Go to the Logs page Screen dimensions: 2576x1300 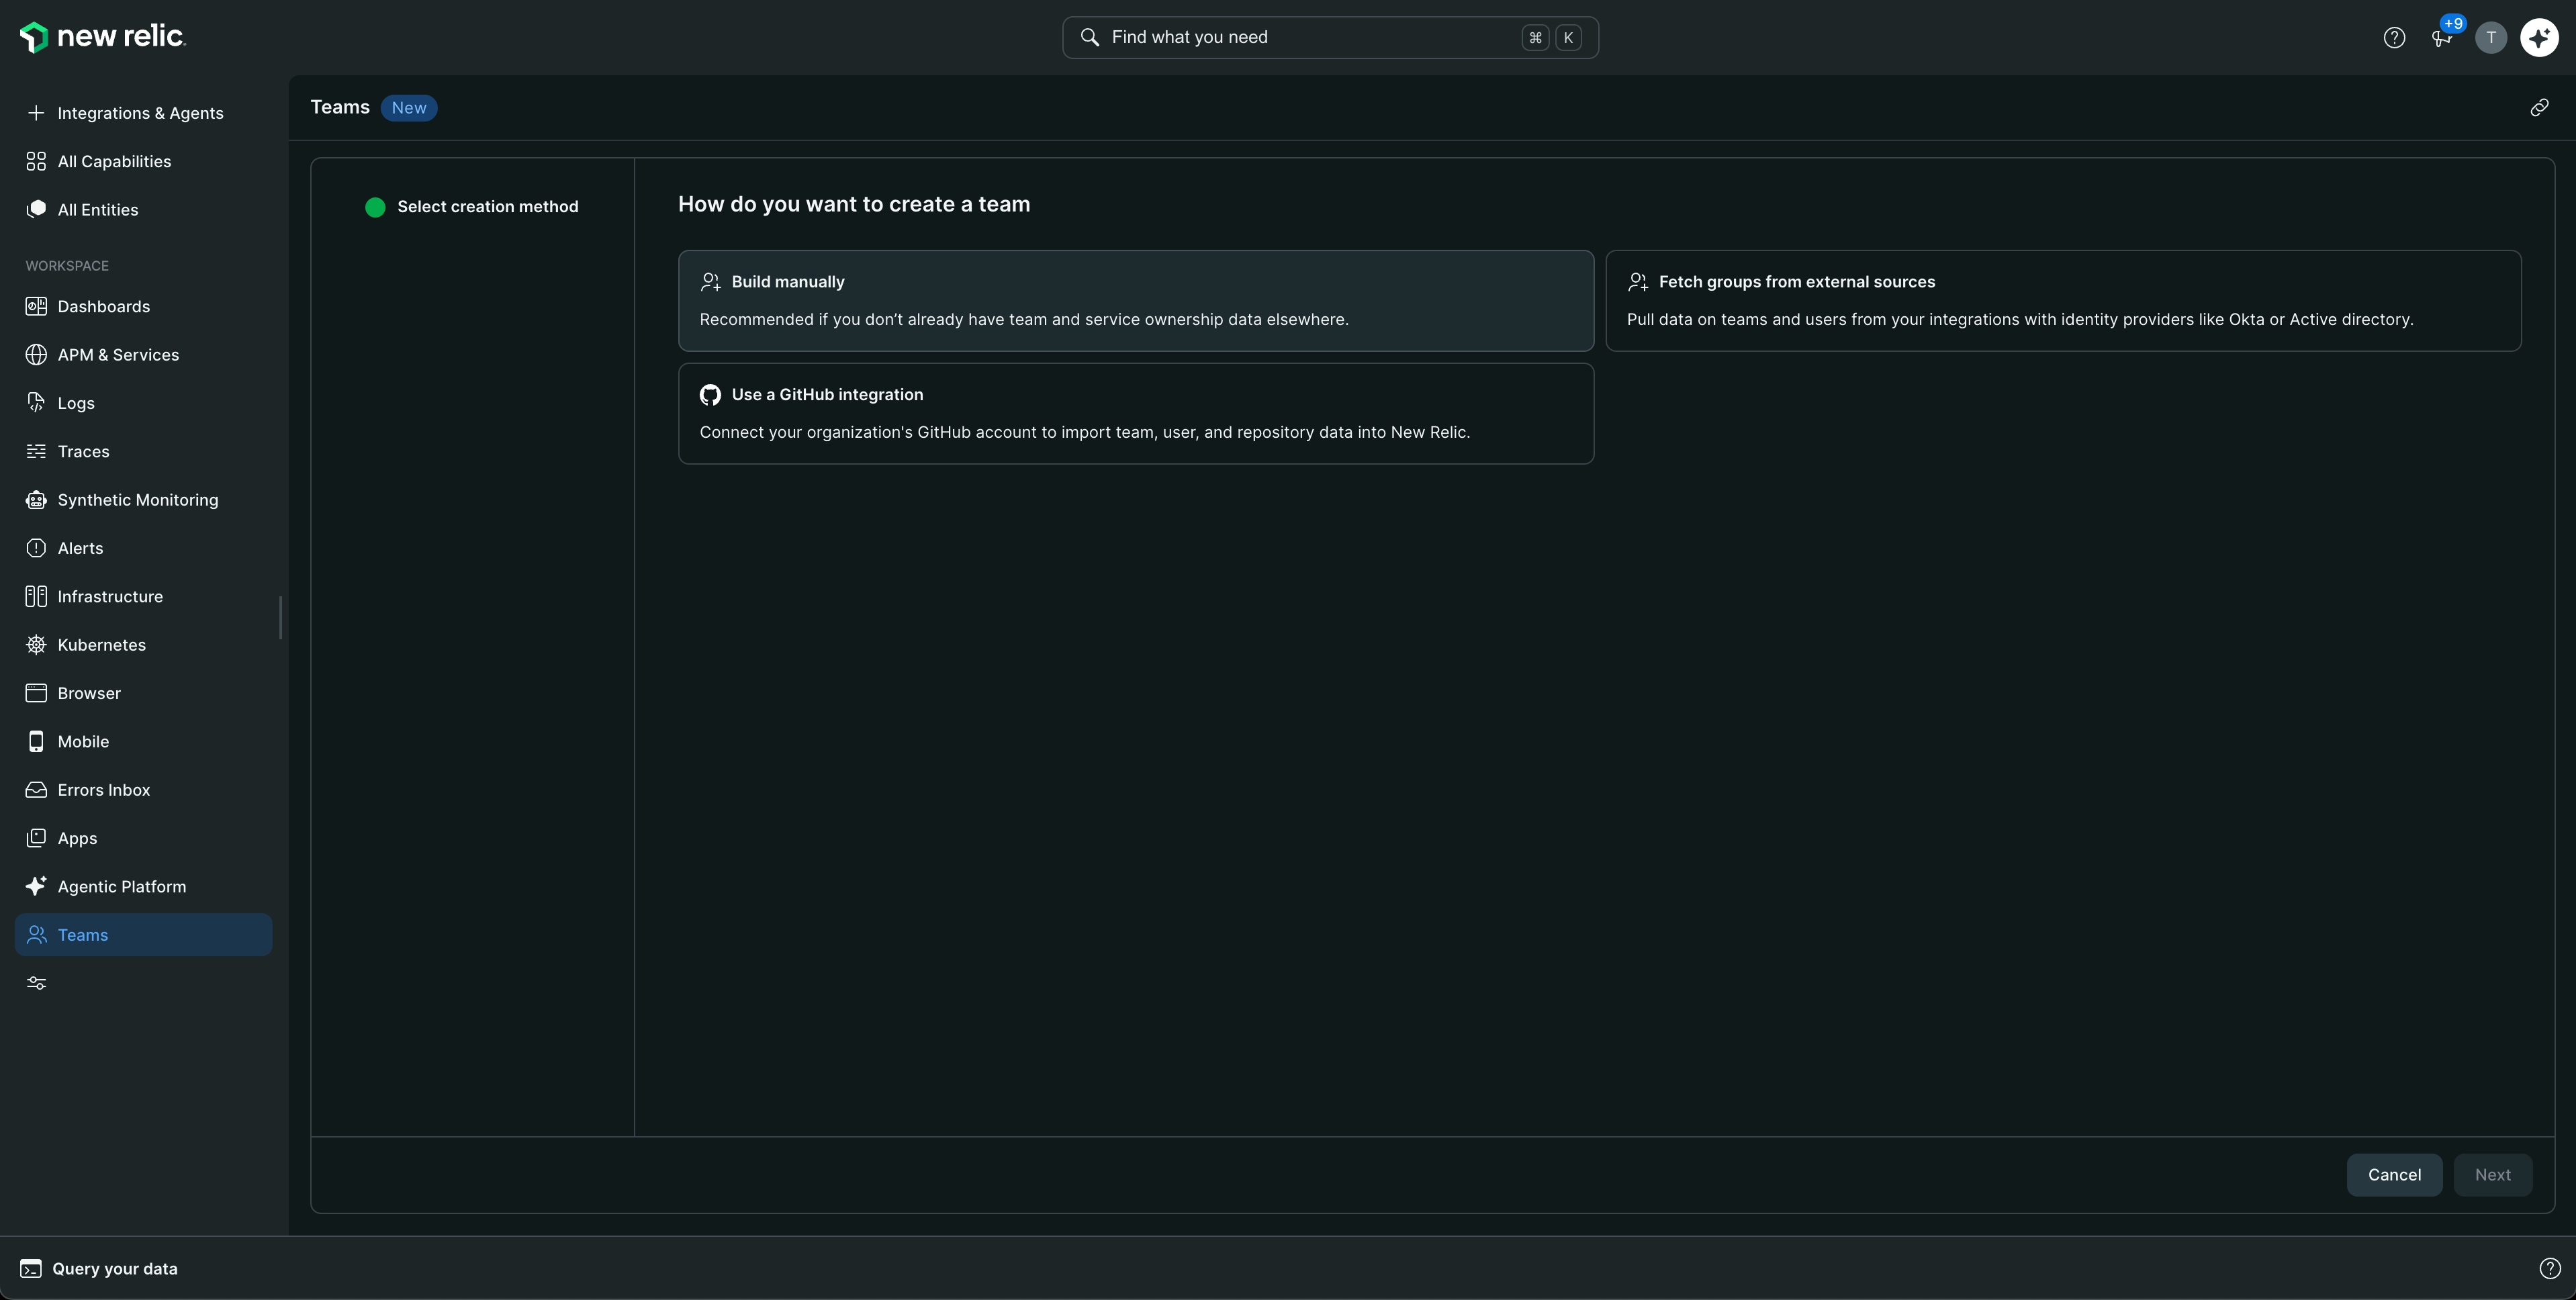tap(143, 403)
